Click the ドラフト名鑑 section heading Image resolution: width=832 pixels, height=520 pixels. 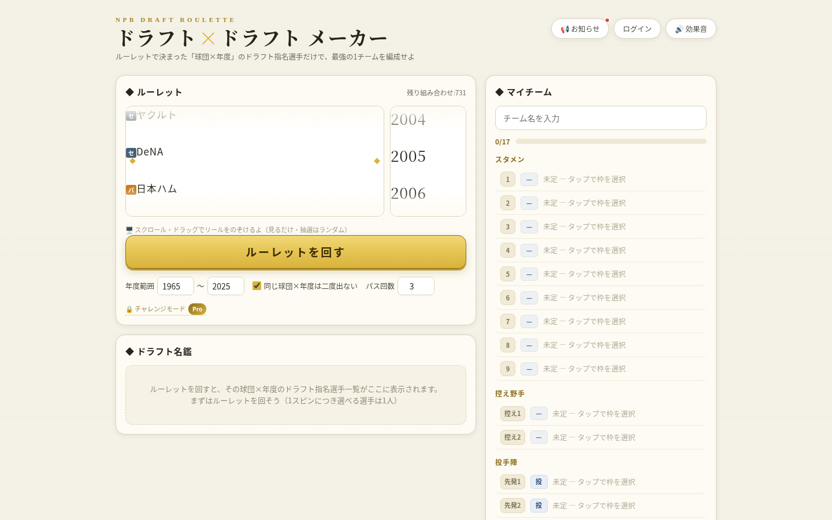[158, 351]
